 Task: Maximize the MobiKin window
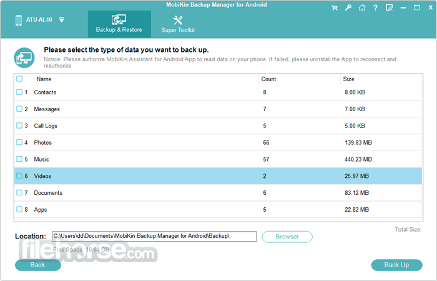[x=416, y=7]
